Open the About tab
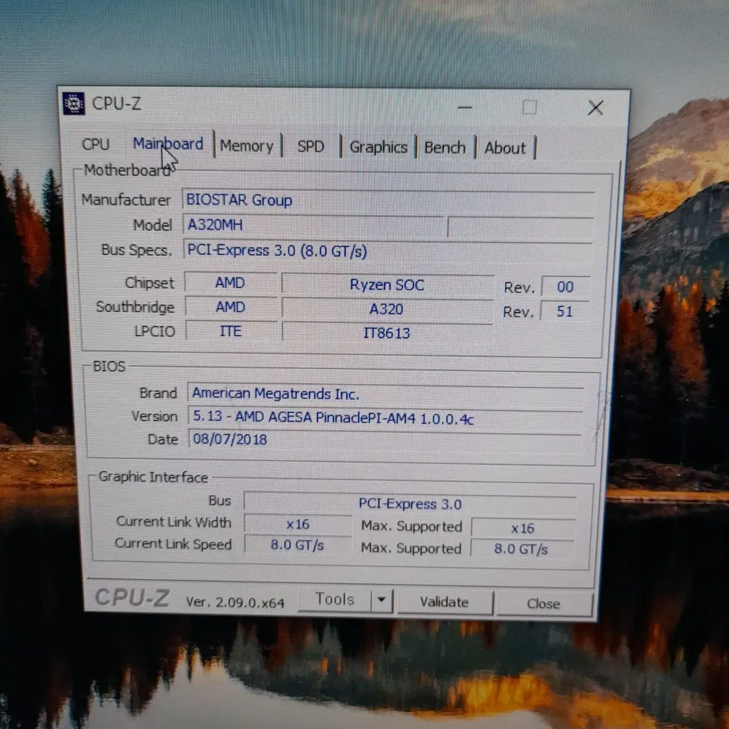The height and width of the screenshot is (729, 729). pos(505,148)
